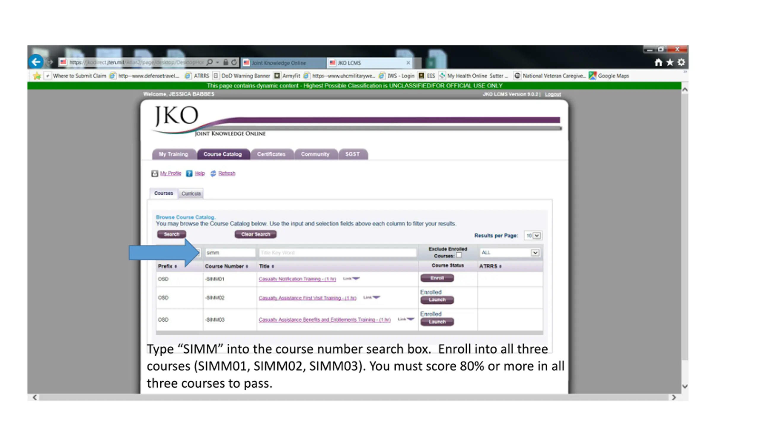Sort by Title column
759x427 pixels.
267,266
